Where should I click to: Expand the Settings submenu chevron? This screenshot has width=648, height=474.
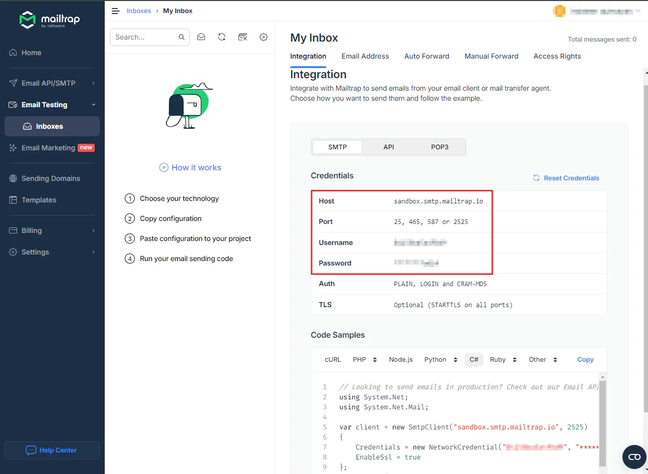[93, 252]
